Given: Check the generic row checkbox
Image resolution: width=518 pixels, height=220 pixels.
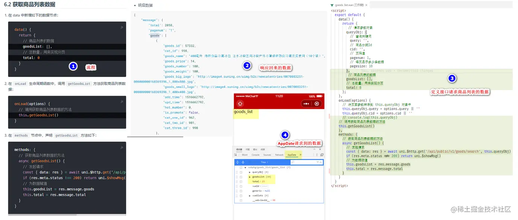Looking at the screenshot, I should tap(241, 191).
